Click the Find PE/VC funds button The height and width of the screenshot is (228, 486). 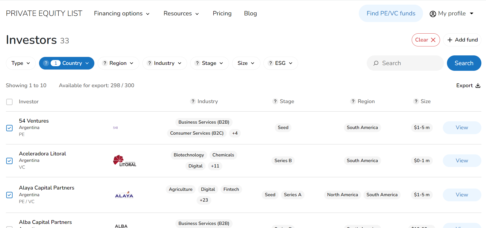(x=391, y=13)
